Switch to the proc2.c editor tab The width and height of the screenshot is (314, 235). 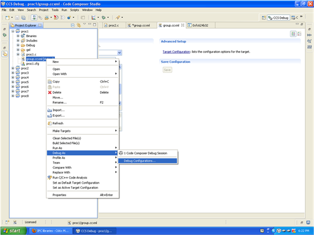click(114, 26)
